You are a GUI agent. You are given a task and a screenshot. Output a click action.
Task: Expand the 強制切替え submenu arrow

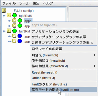tap(95, 66)
